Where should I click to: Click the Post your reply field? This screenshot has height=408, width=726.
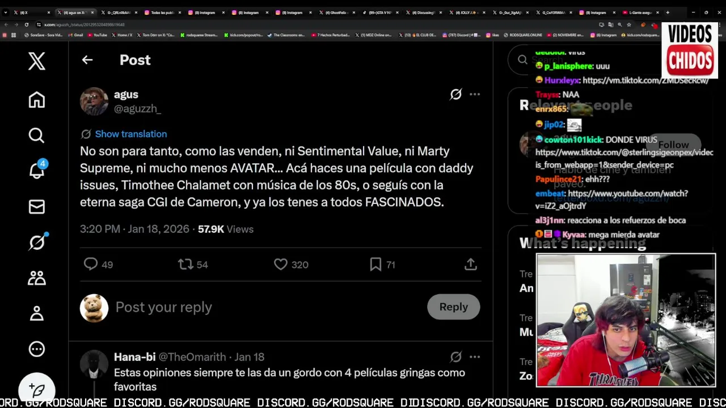267,307
